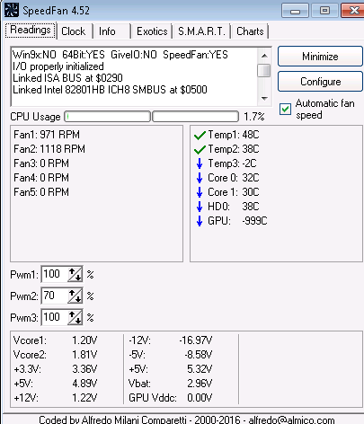Maximize the SpeedFan window
The height and width of the screenshot is (424, 364).
(x=325, y=11)
